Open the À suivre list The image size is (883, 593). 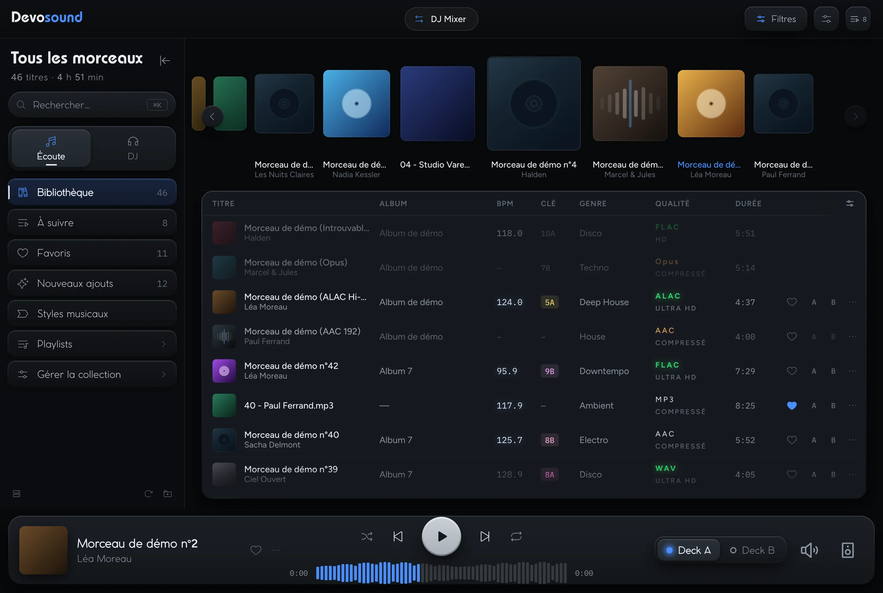pos(92,222)
